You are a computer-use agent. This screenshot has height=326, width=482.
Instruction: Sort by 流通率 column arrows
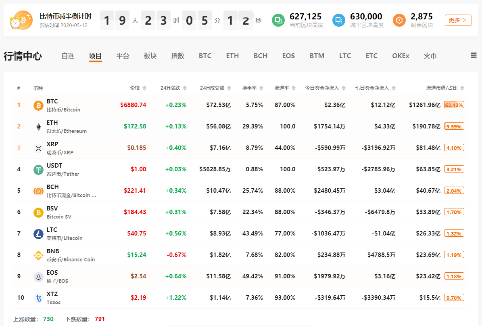tap(294, 88)
